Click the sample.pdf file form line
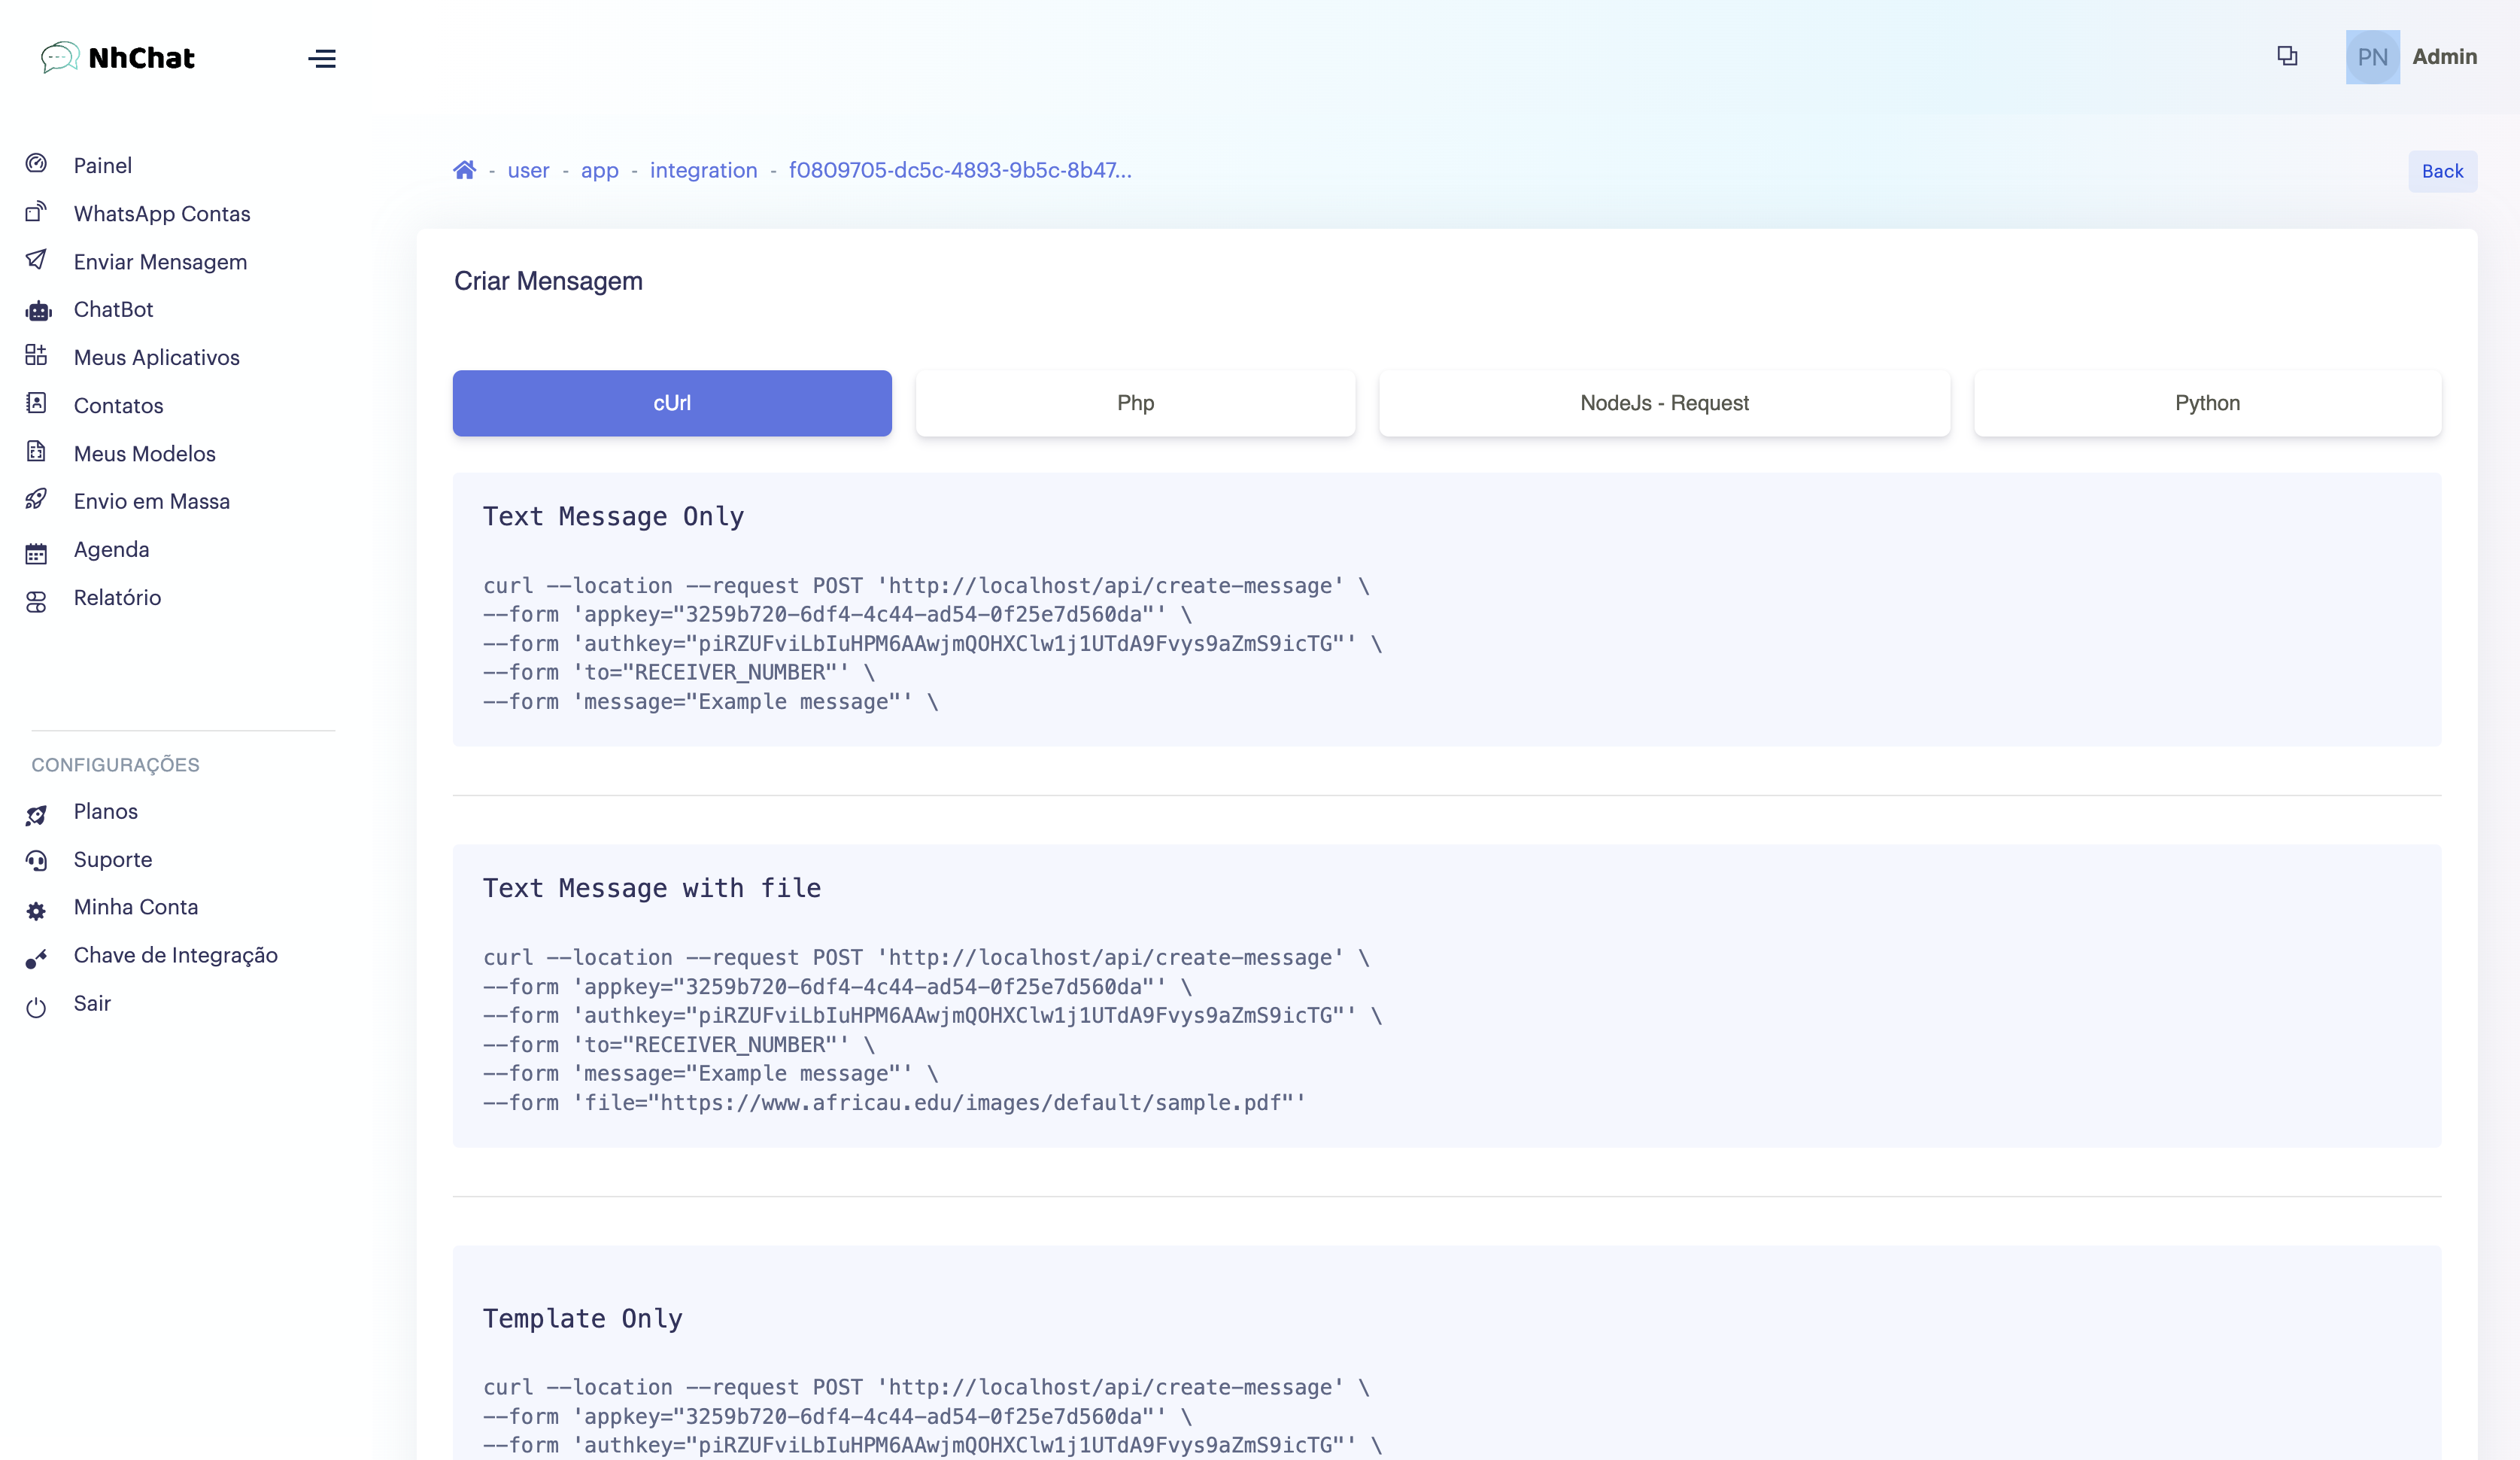2520x1460 pixels. [x=894, y=1103]
